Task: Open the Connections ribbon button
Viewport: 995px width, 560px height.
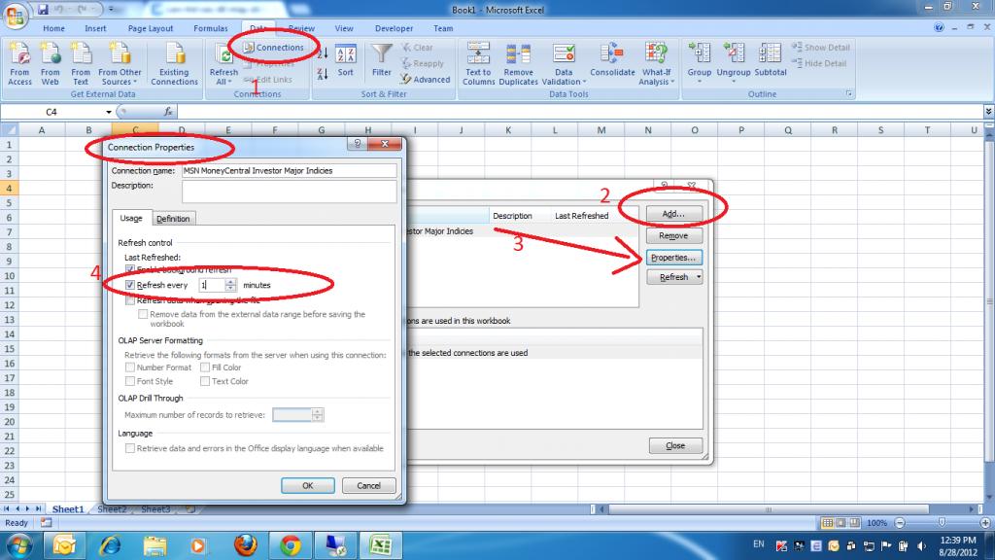Action: tap(273, 48)
